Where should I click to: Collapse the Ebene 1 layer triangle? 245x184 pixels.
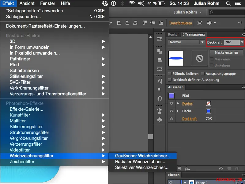(185, 182)
